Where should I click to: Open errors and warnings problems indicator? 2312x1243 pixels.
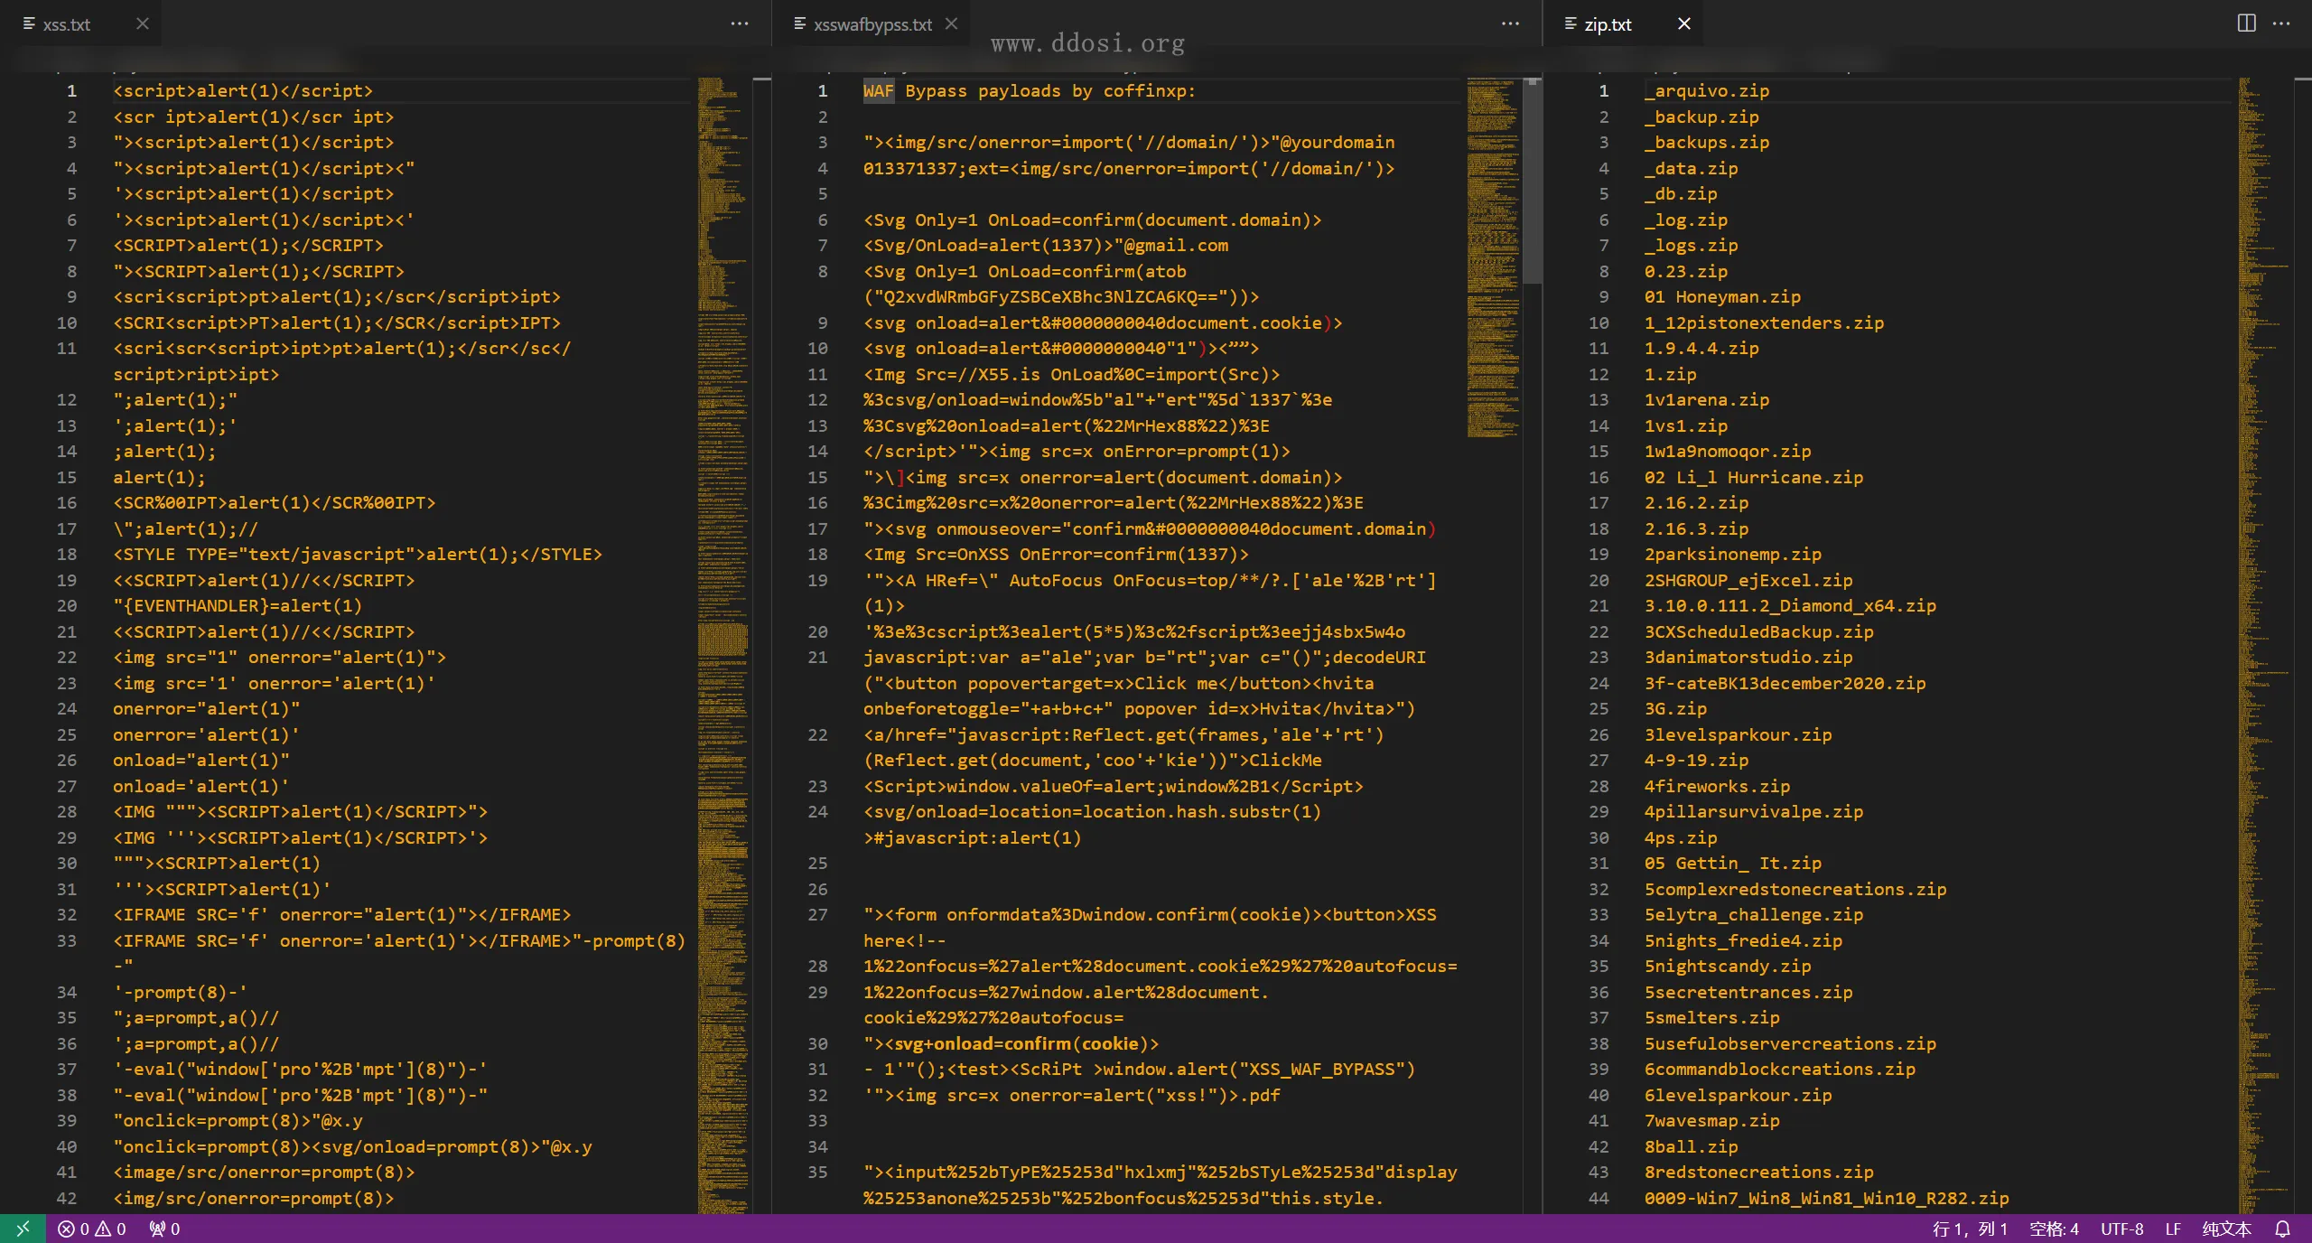pyautogui.click(x=92, y=1229)
